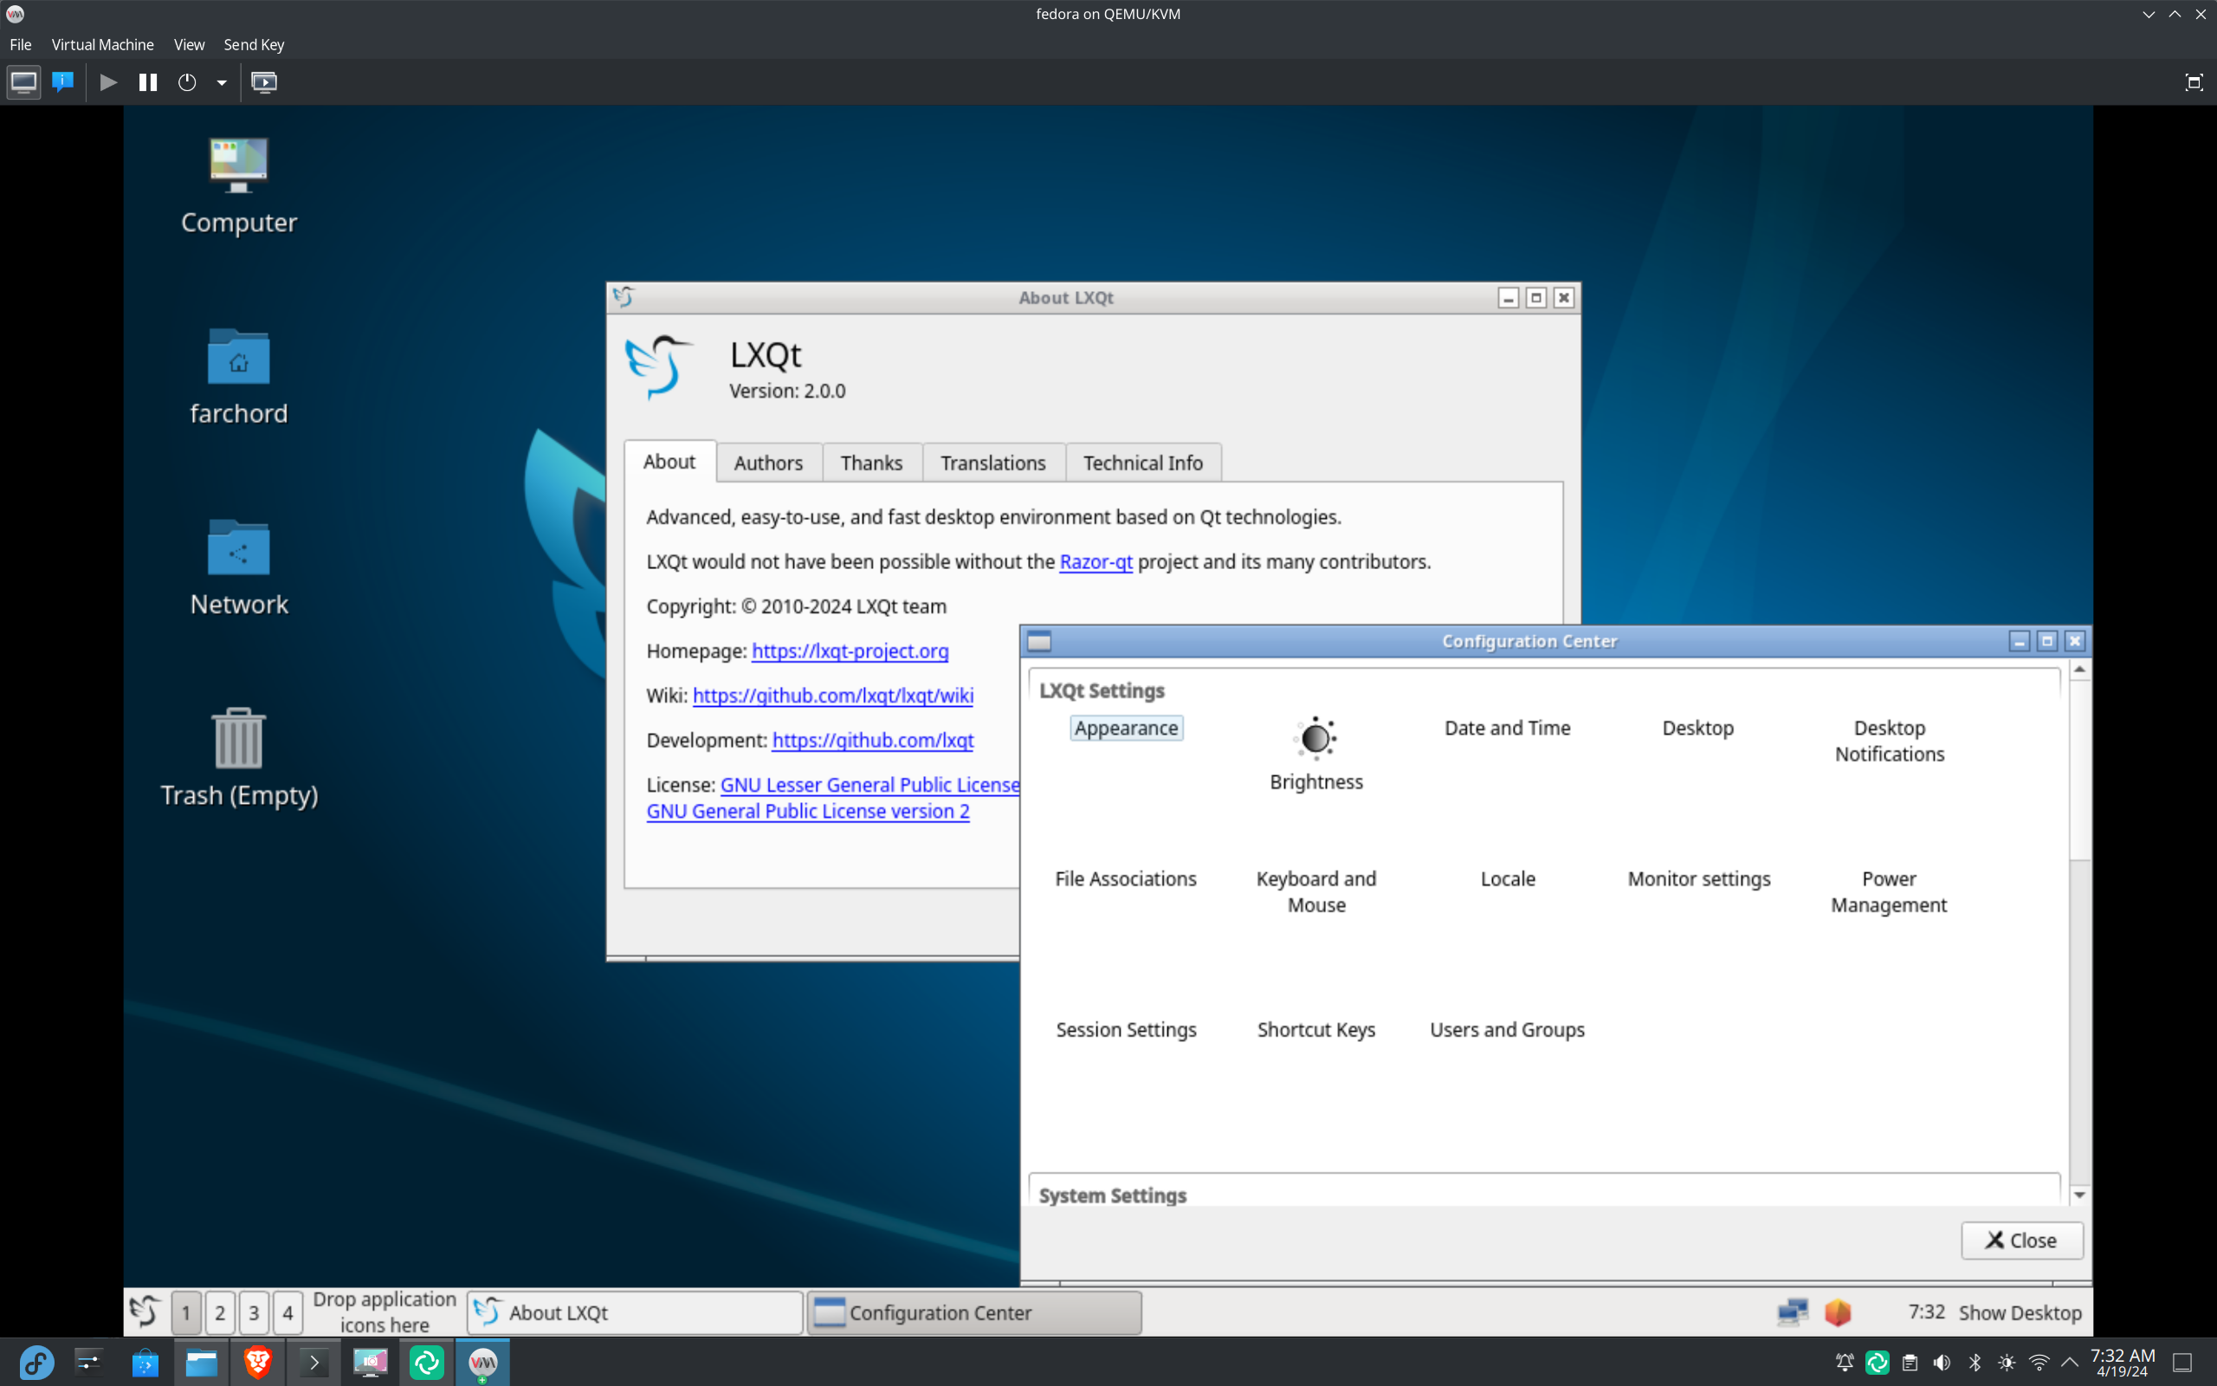Click the Configuration Center vertical scrollbar handle
The image size is (2217, 1386).
2079,770
